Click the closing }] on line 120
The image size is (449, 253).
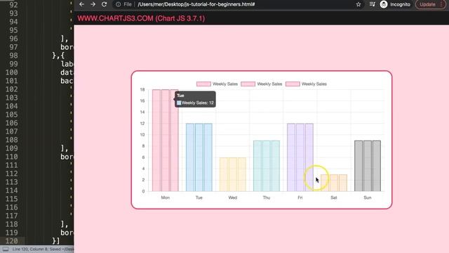click(56, 240)
